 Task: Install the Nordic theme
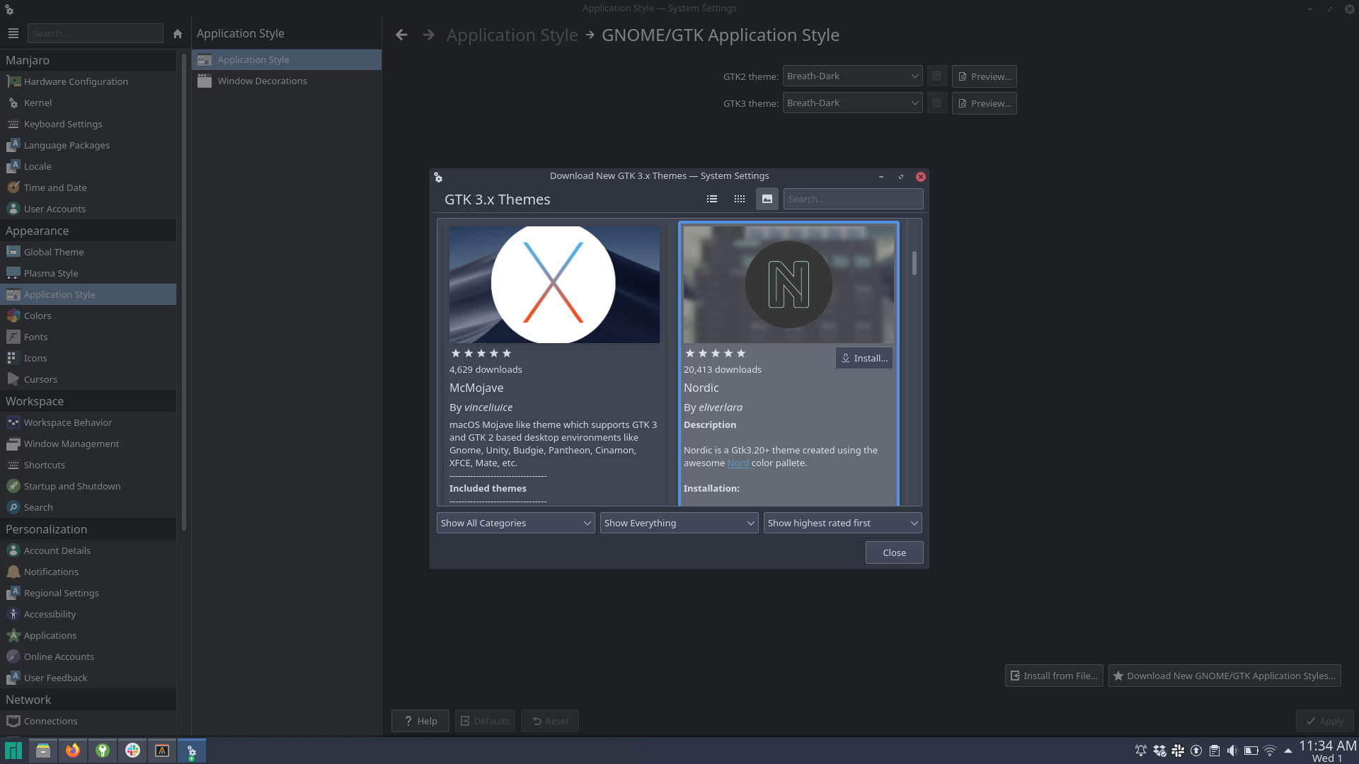[864, 358]
